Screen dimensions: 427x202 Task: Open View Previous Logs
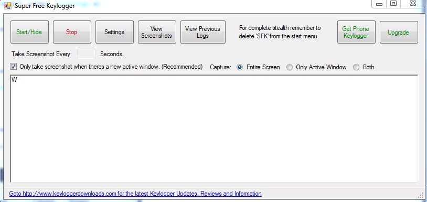203,32
